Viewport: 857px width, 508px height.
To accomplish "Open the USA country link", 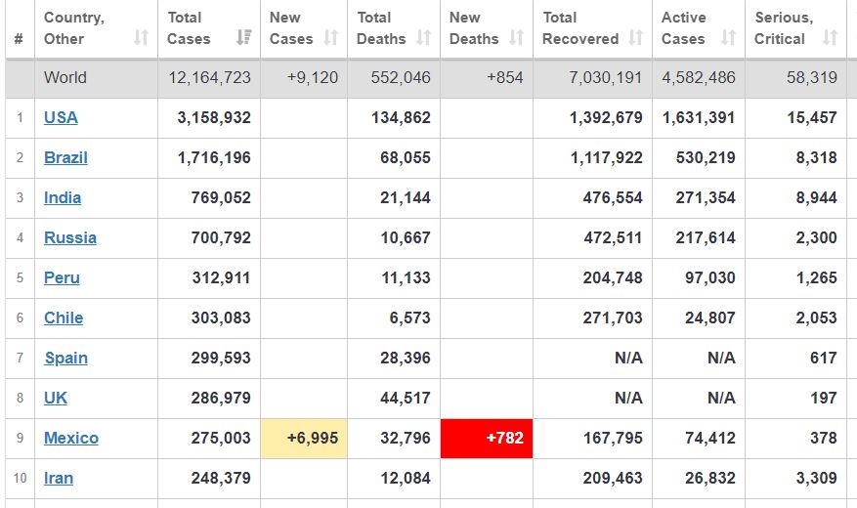I will click(61, 117).
